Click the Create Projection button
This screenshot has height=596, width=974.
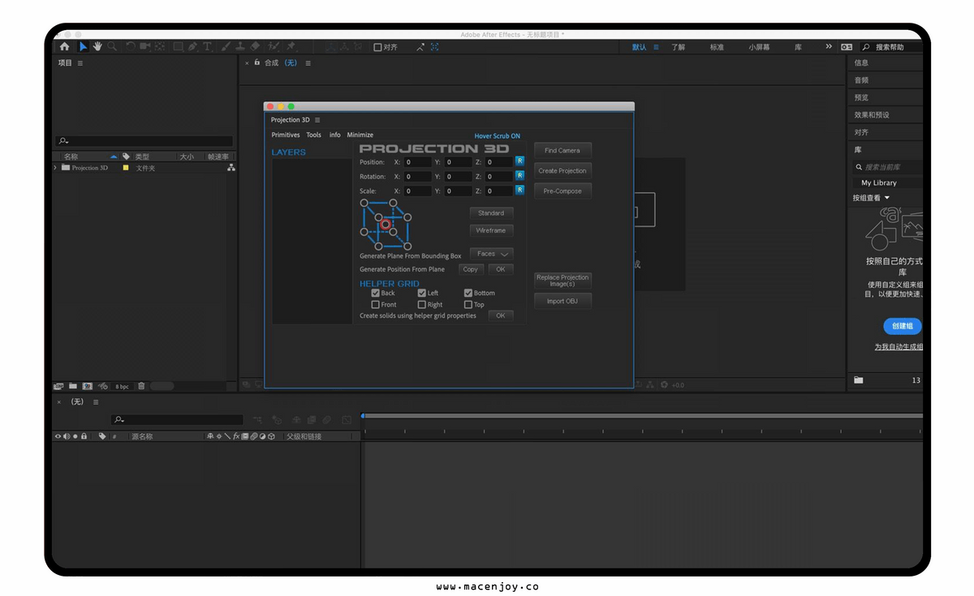coord(562,170)
